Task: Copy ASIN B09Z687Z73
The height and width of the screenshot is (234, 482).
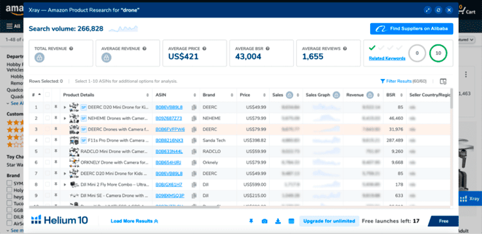Action: (x=194, y=118)
